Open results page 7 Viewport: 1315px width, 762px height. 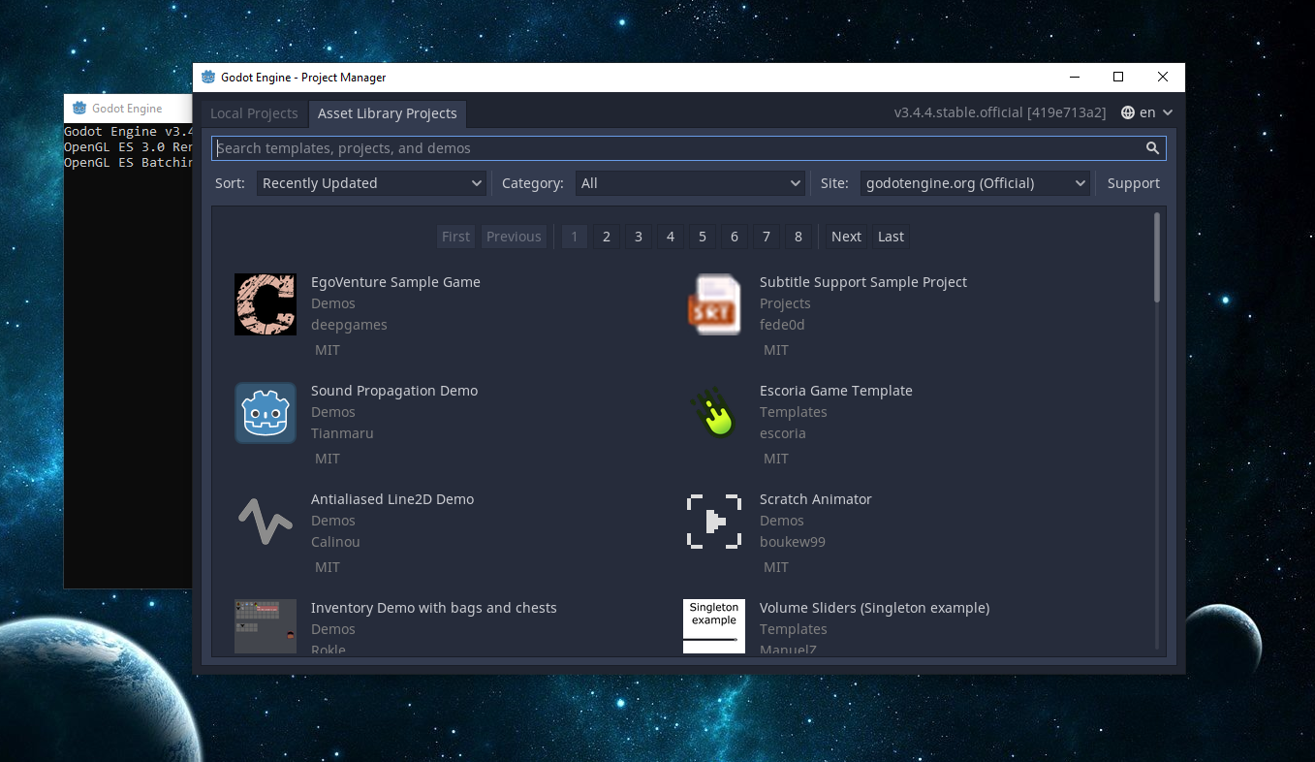(766, 237)
